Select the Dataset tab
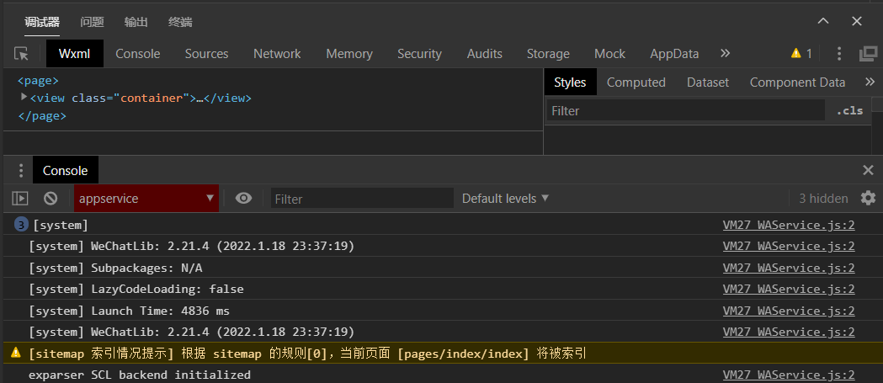Viewport: 883px width, 383px height. 708,82
